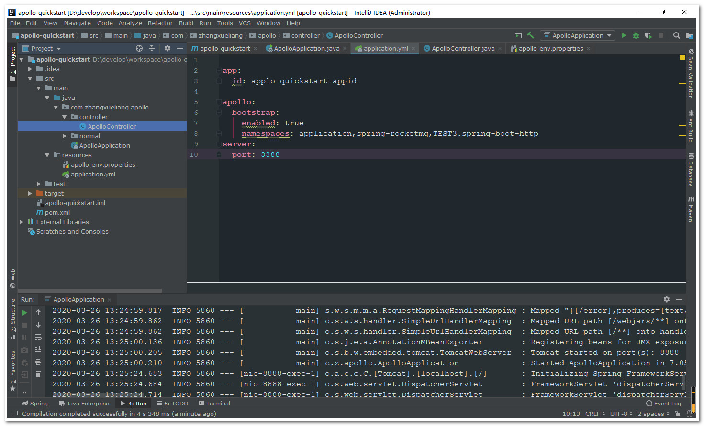Viewport: 704px width, 426px height.
Task: Collapse all in Project panel
Action: (152, 48)
